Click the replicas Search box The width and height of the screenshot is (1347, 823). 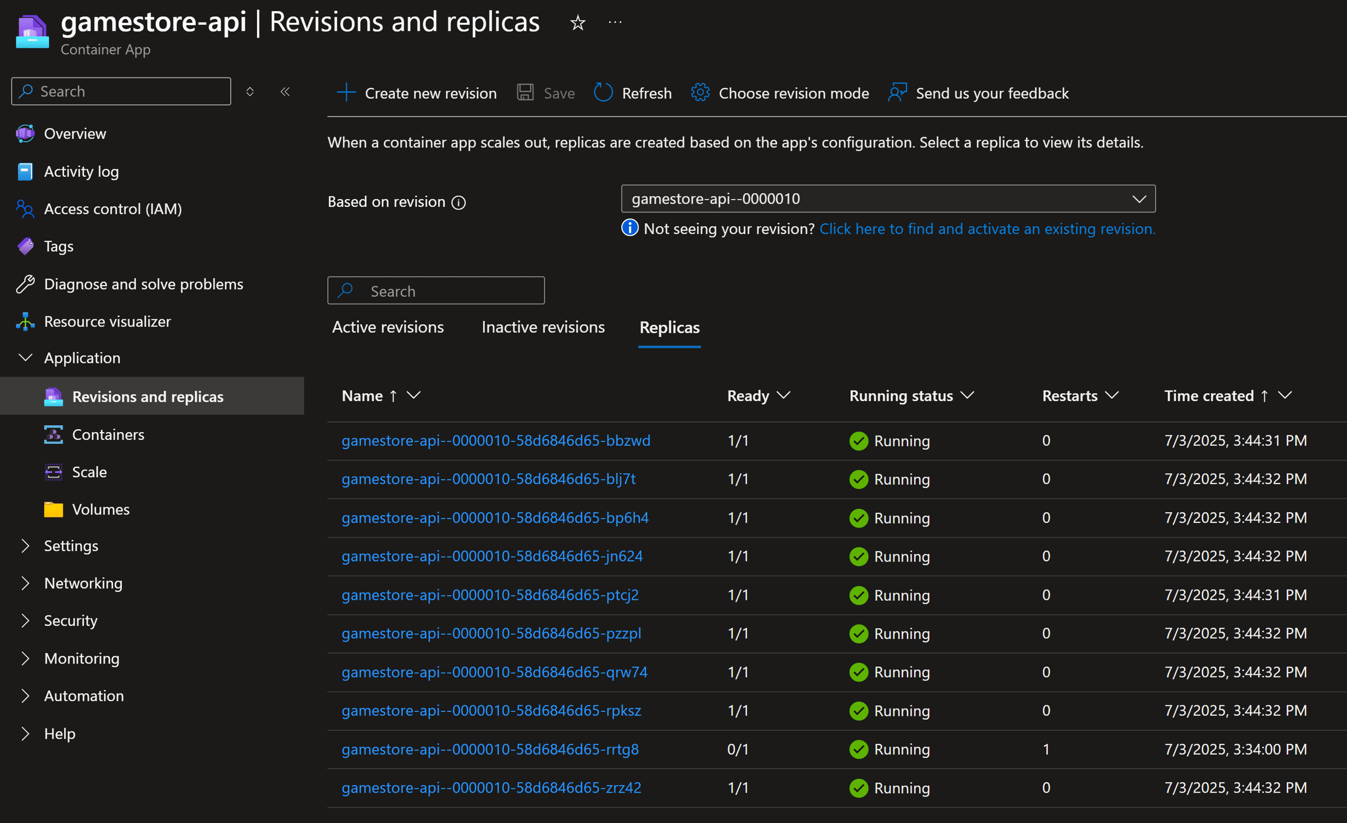coord(436,291)
